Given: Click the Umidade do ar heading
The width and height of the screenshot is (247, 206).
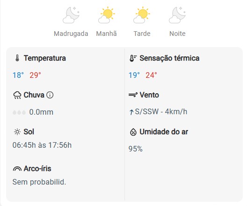Looking at the screenshot, I should click(x=164, y=132).
